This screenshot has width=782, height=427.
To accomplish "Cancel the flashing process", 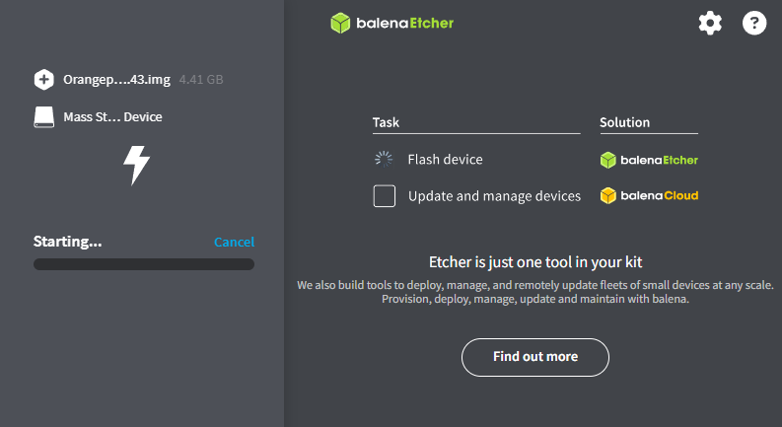I will click(x=234, y=242).
